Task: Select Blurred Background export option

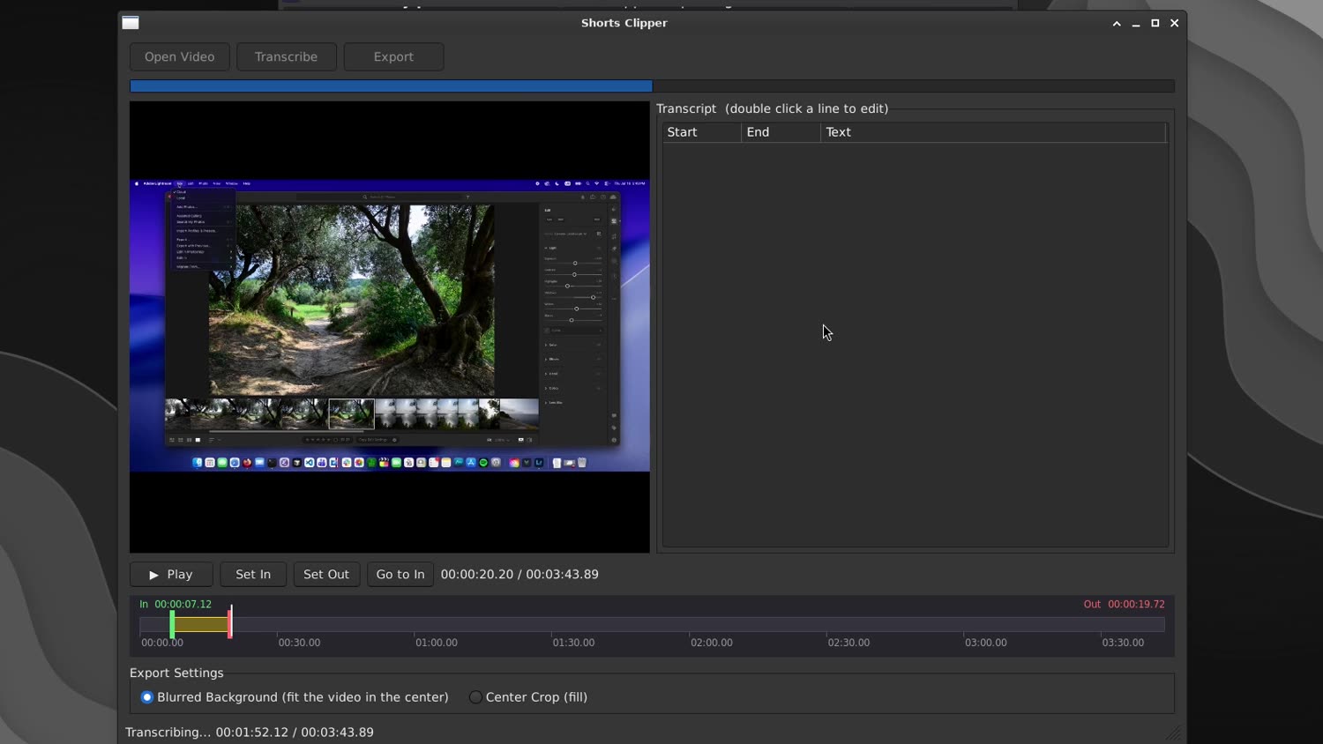Action: tap(295, 697)
